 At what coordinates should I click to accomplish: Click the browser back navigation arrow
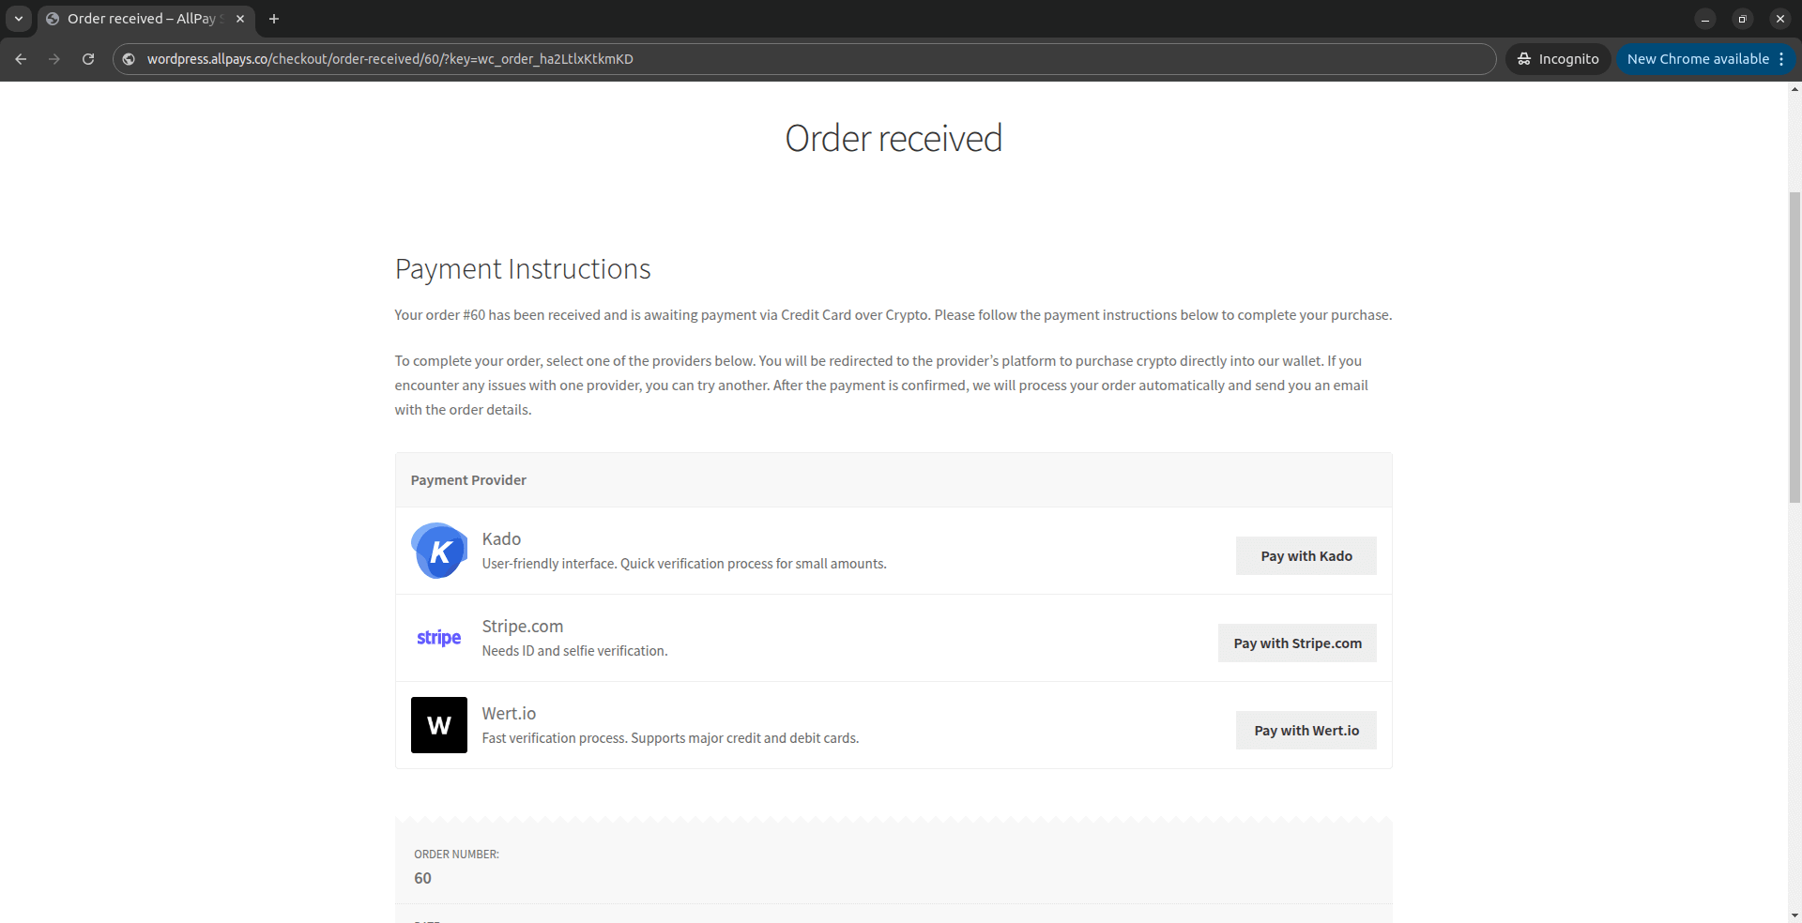[x=21, y=58]
